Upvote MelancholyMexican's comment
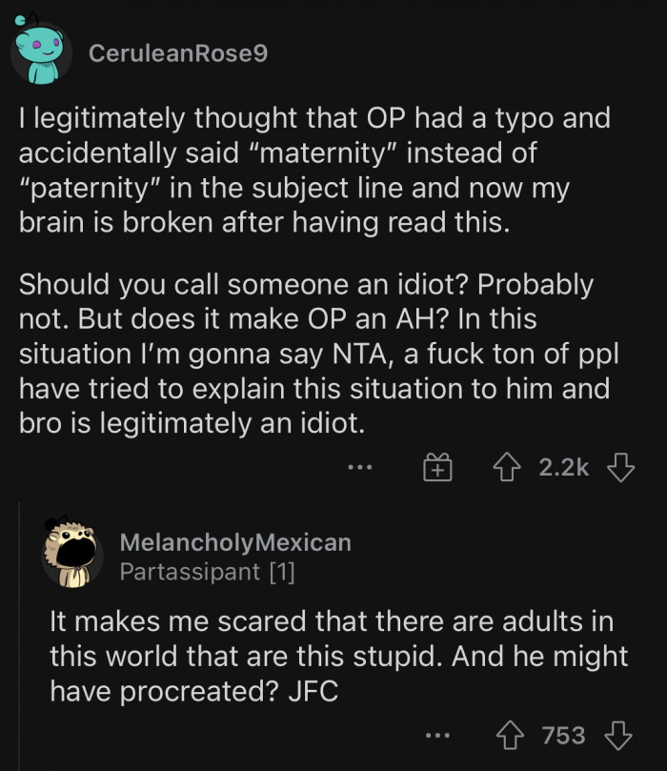This screenshot has width=667, height=771. 512,735
